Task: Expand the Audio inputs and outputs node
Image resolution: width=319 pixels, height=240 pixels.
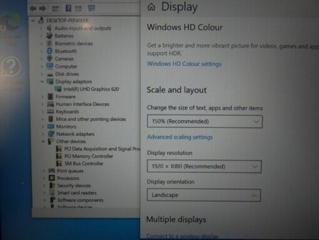Action: coord(41,28)
